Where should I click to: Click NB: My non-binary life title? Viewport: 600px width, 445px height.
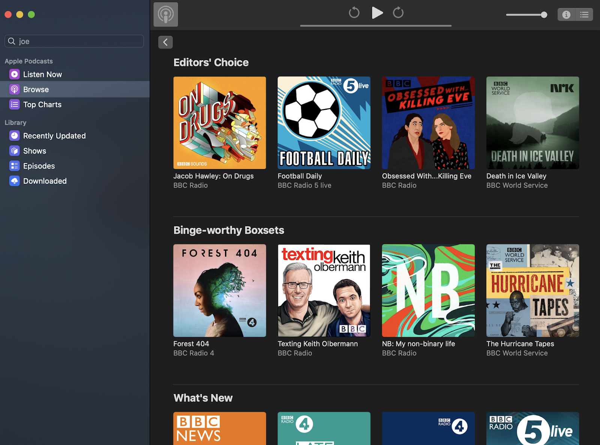418,344
